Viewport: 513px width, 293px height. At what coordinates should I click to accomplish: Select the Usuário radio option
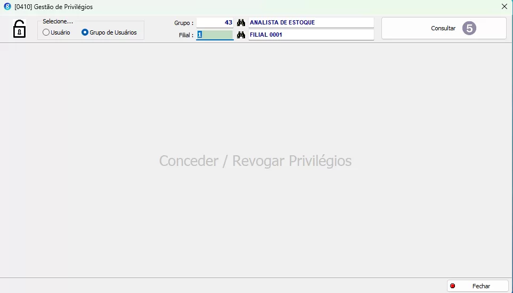(46, 32)
